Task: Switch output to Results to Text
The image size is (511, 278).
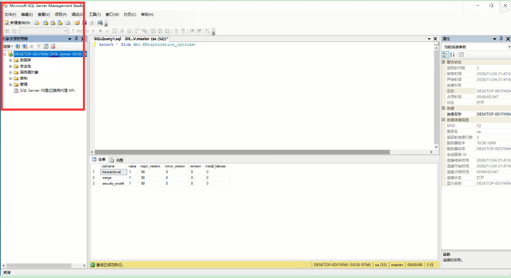Action: point(153,31)
